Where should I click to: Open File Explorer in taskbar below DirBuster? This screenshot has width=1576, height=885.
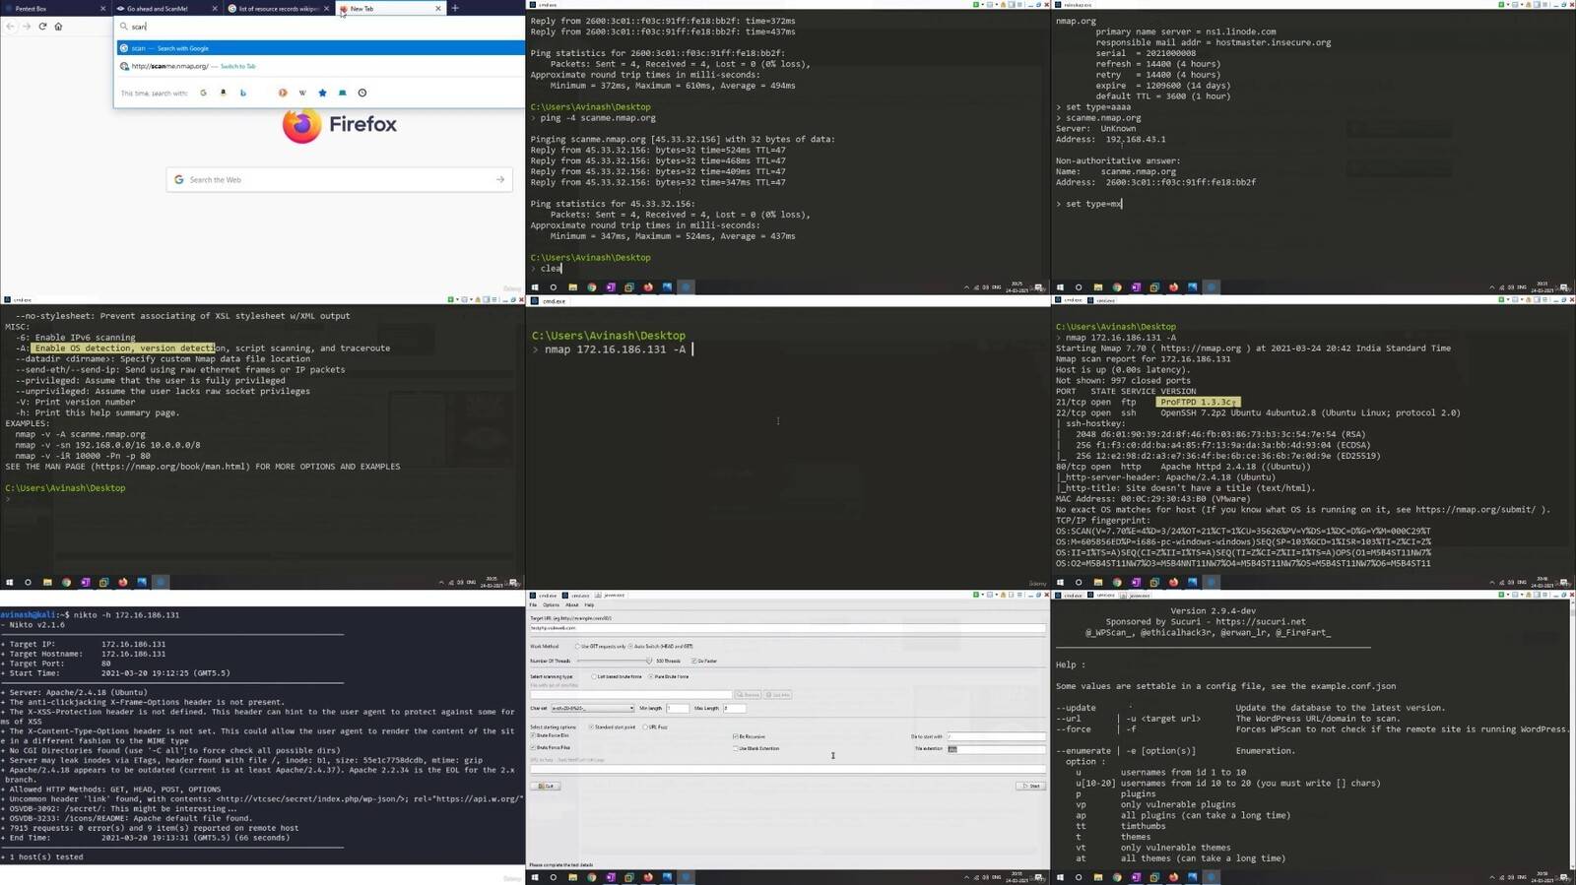tap(572, 877)
